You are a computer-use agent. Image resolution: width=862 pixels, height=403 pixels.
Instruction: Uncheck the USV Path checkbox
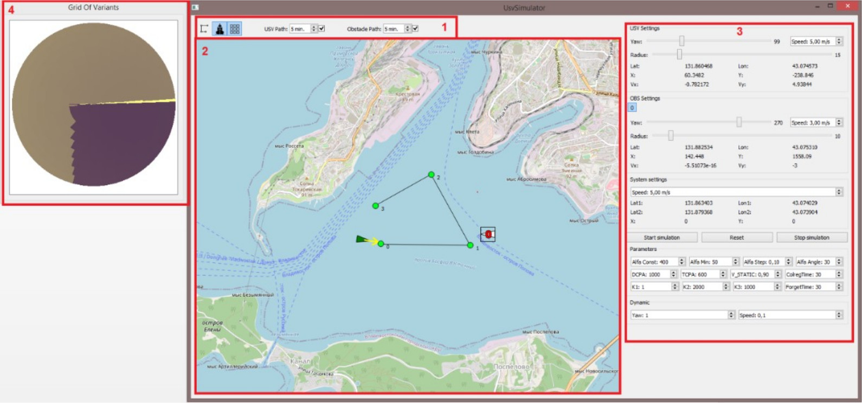[321, 29]
